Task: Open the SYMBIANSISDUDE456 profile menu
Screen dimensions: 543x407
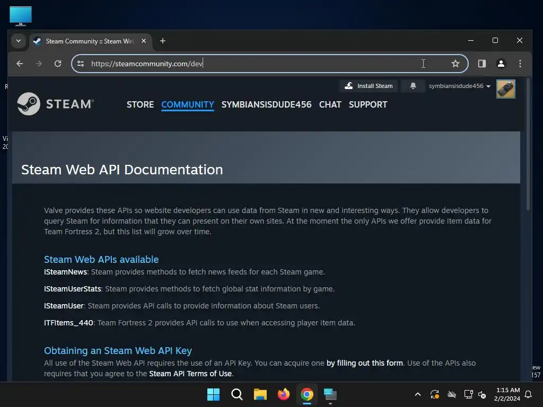Action: pos(266,104)
